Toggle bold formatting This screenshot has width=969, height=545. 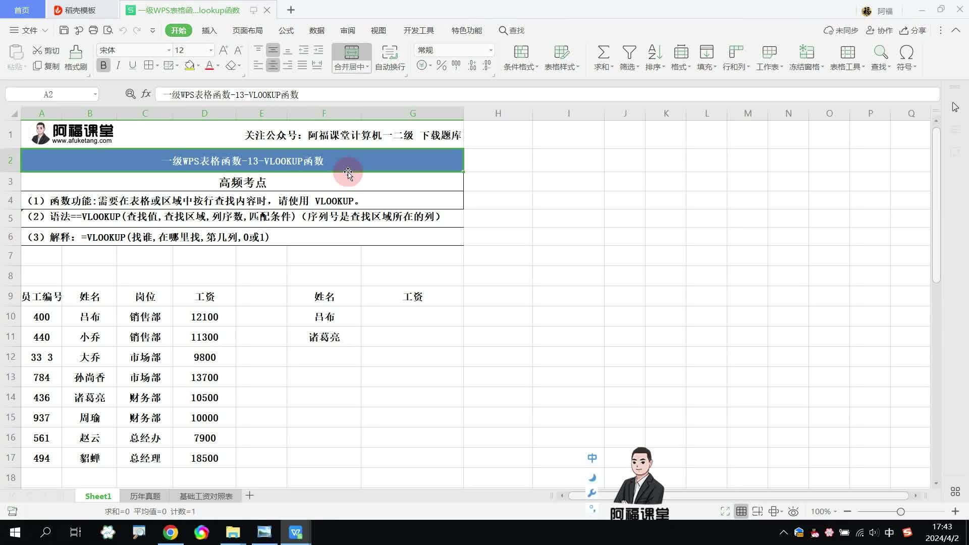pos(103,66)
